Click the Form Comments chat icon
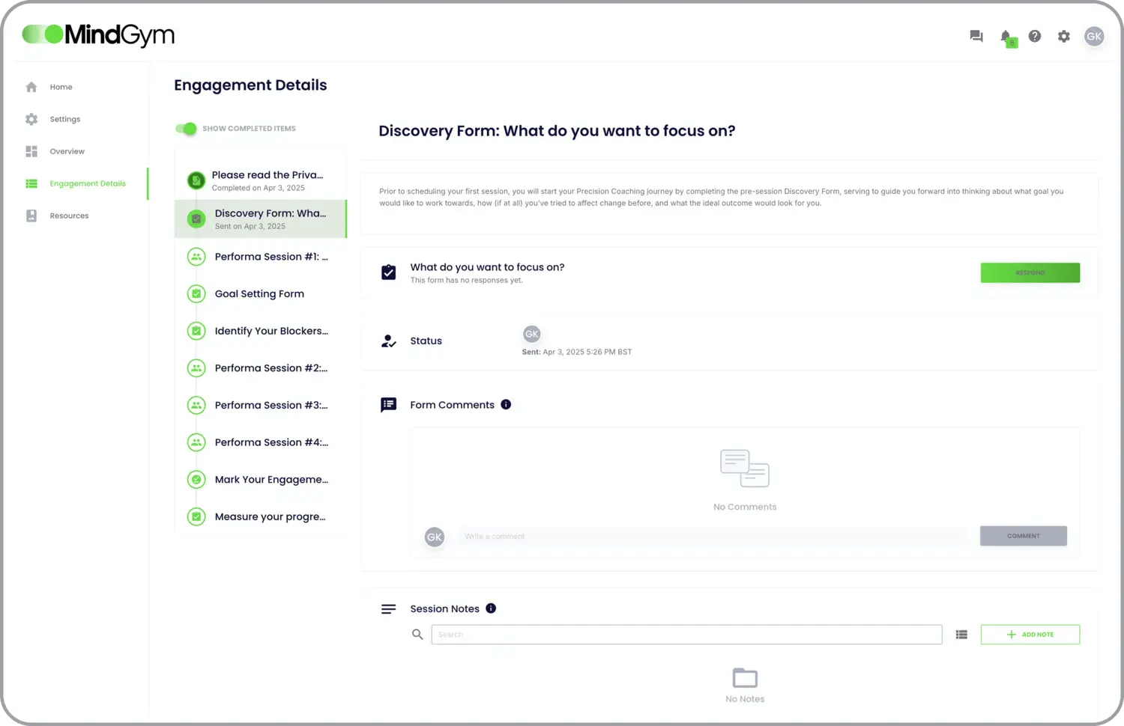This screenshot has height=726, width=1124. (388, 405)
